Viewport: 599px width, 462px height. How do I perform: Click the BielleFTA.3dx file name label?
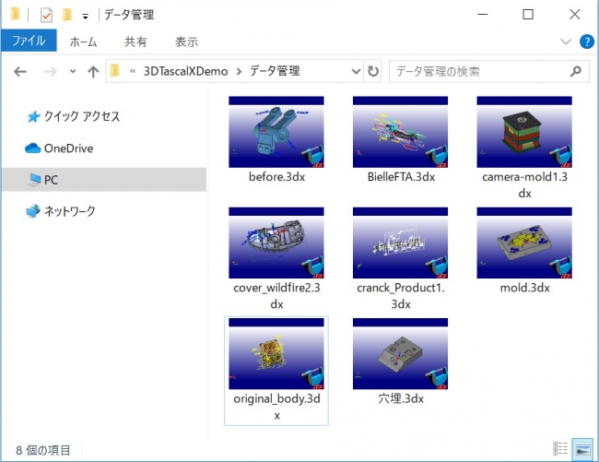pos(401,177)
